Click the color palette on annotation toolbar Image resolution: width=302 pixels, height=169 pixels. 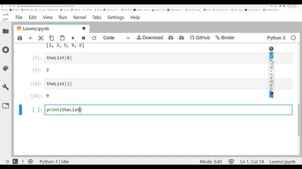pos(271,94)
